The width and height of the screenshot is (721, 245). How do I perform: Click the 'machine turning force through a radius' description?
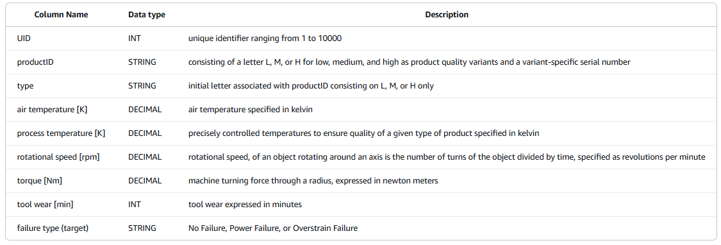261,180
